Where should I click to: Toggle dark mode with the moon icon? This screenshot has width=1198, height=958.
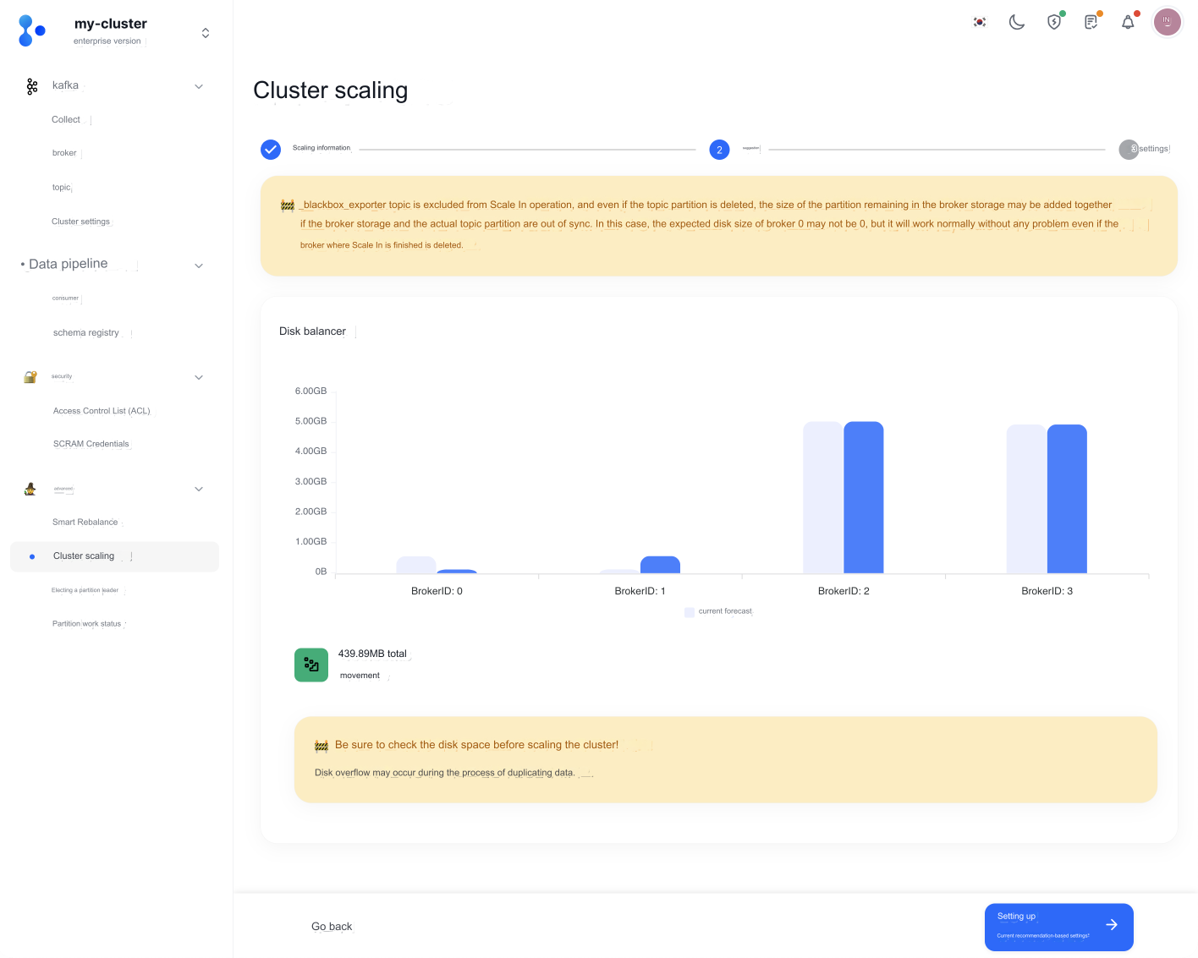point(1017,22)
